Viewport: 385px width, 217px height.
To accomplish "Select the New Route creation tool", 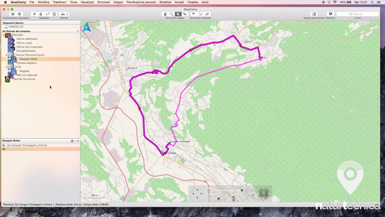I will pos(200,14).
